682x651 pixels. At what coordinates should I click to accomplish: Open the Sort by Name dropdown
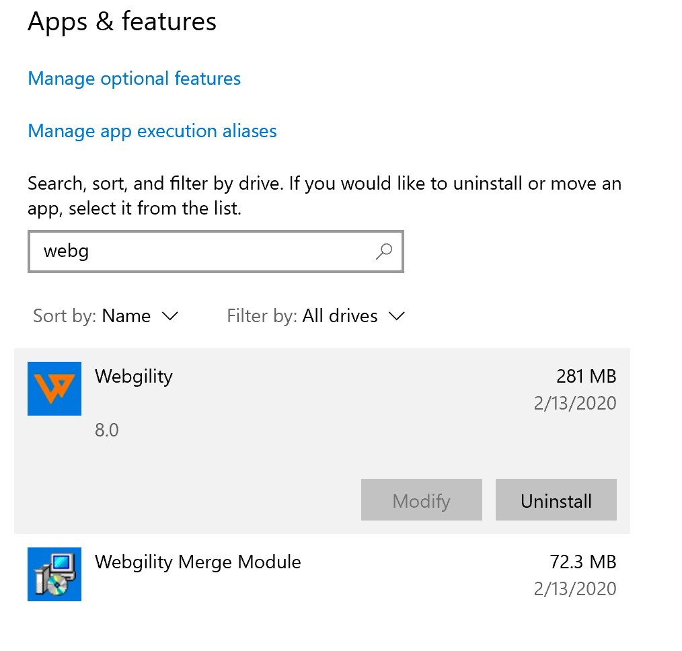106,315
